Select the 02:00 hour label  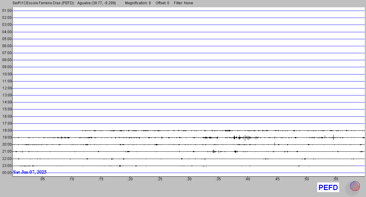click(7, 18)
